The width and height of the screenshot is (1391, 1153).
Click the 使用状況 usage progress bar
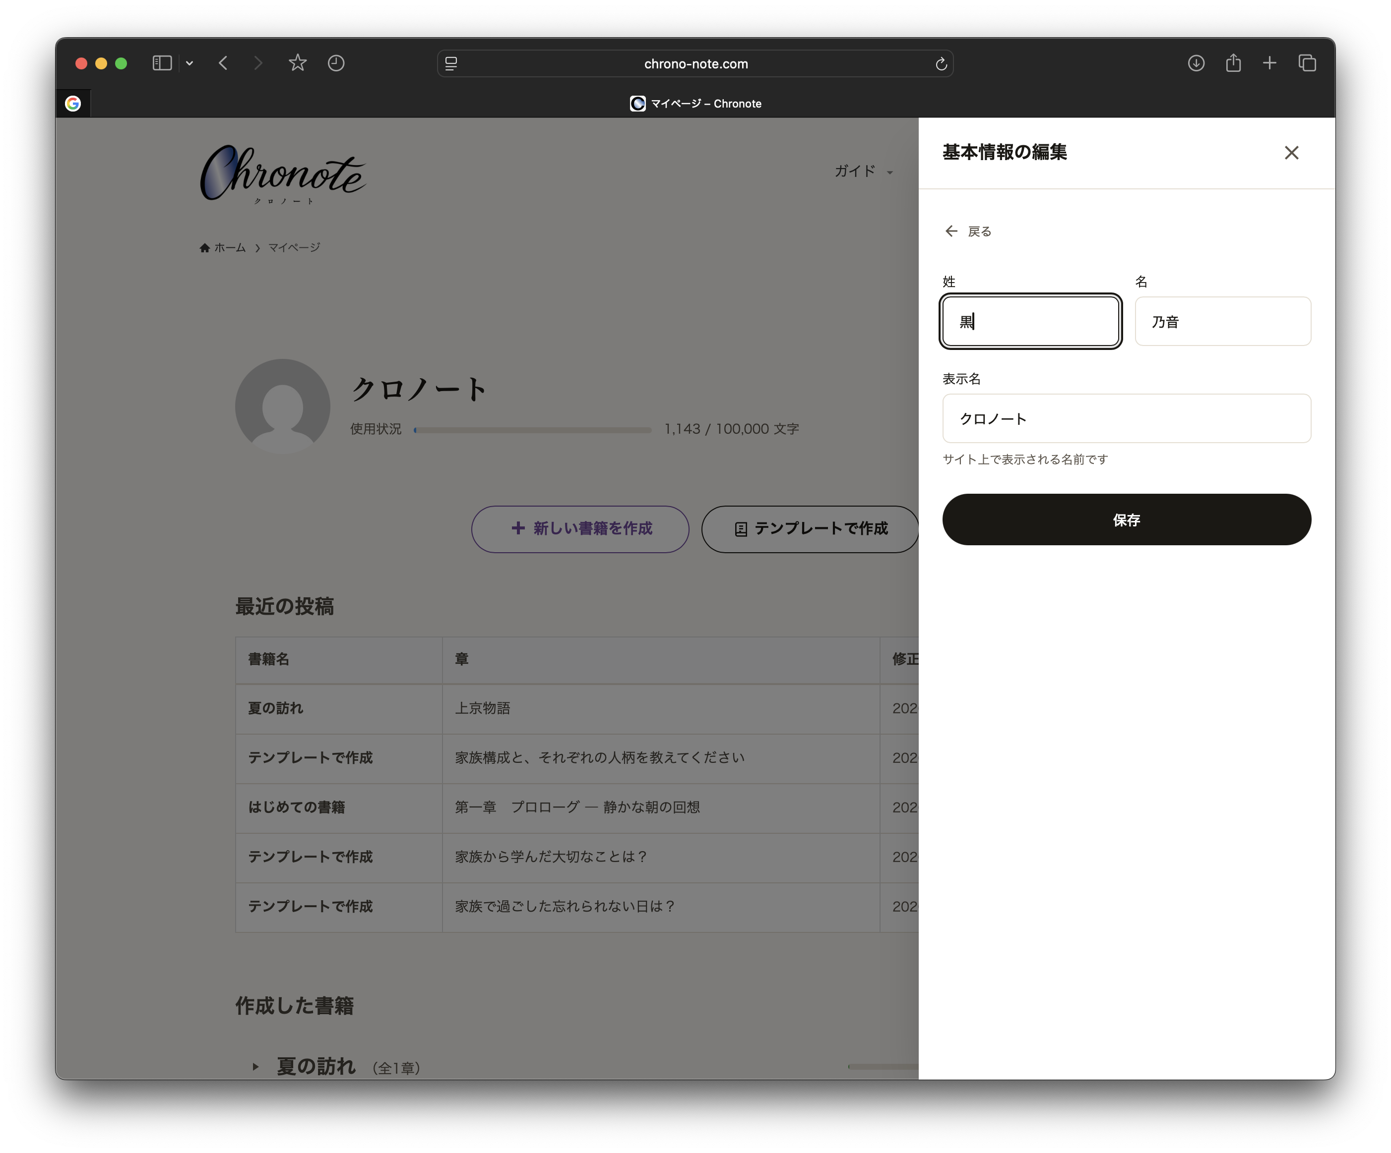[x=533, y=430]
